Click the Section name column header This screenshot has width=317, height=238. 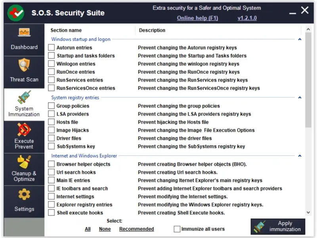pos(66,30)
